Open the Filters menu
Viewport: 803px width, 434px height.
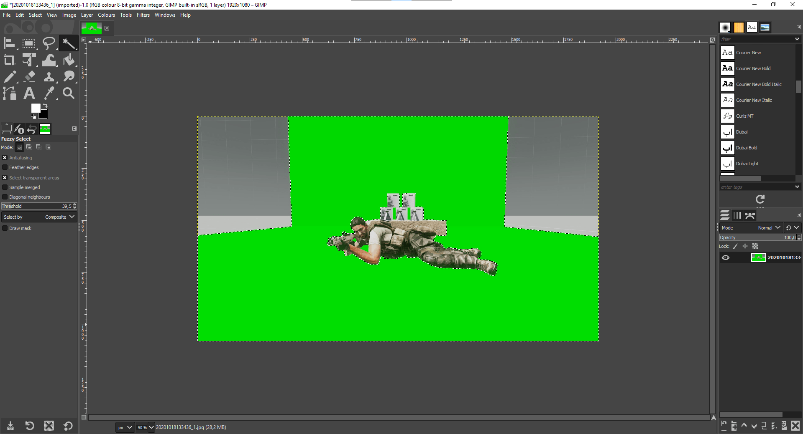(143, 15)
